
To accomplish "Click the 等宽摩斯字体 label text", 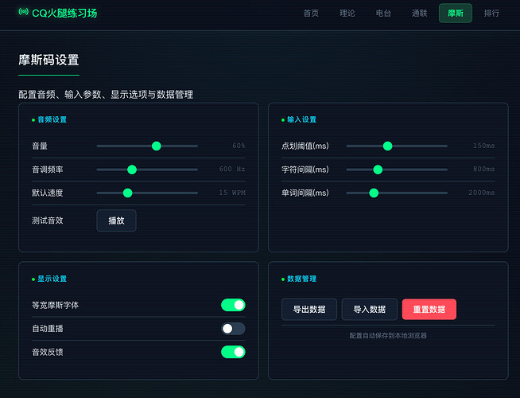I will click(x=56, y=305).
